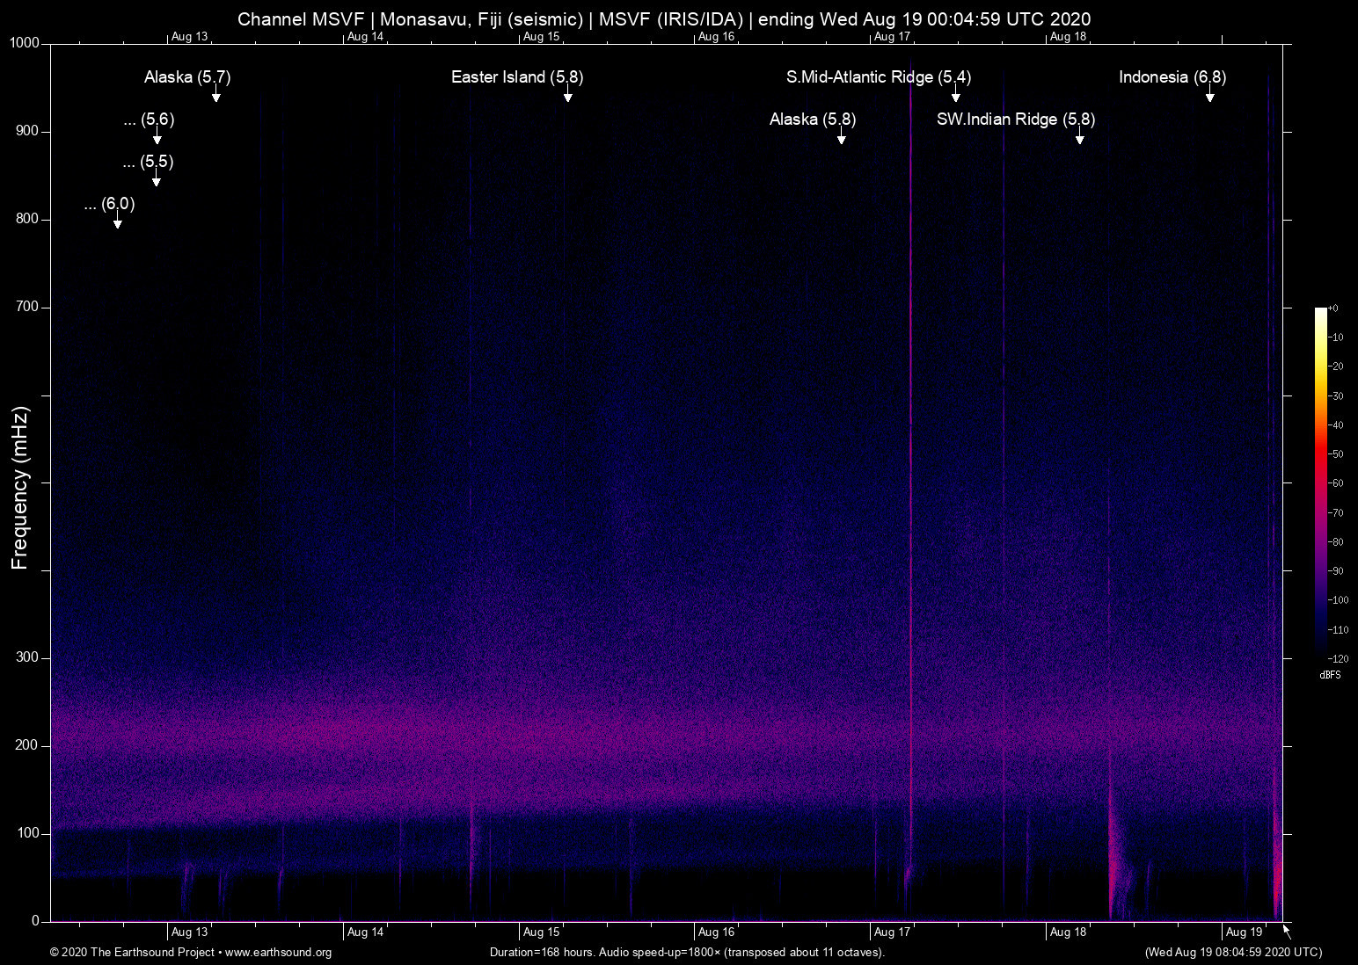The width and height of the screenshot is (1358, 965).
Task: Select the 800 frequency tick label
Action: point(28,219)
